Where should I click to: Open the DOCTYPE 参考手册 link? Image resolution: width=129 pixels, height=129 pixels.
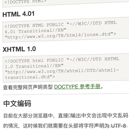(x=77, y=87)
